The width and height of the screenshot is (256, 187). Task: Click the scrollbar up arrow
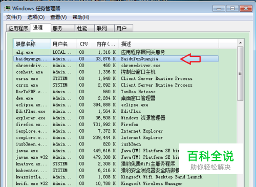point(240,43)
